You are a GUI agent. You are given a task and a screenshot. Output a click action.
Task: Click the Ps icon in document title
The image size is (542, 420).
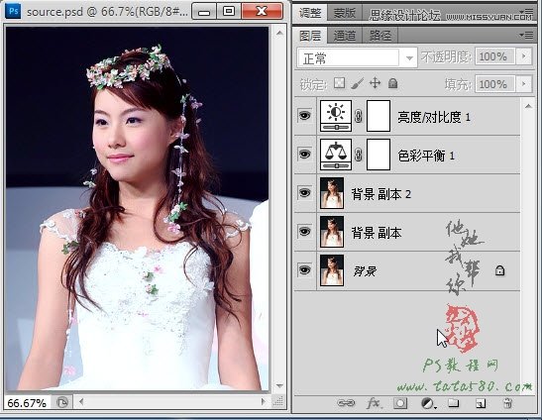pos(14,11)
